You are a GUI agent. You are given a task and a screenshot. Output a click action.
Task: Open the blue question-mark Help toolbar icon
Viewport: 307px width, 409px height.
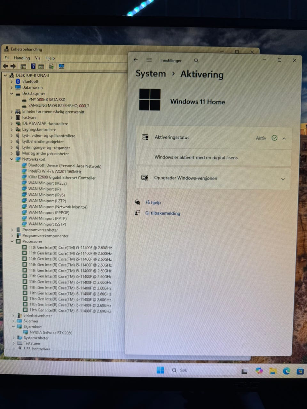(33, 66)
